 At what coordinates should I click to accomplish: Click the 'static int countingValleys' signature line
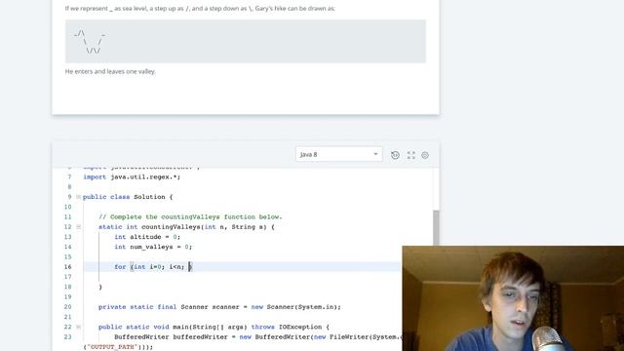(x=186, y=227)
